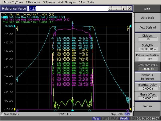The image size is (161, 121).
Task: Click the Meas status indicator
Action: (96, 119)
